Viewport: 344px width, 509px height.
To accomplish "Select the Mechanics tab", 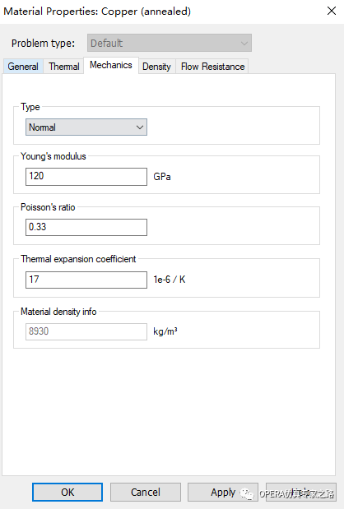I will click(x=111, y=65).
